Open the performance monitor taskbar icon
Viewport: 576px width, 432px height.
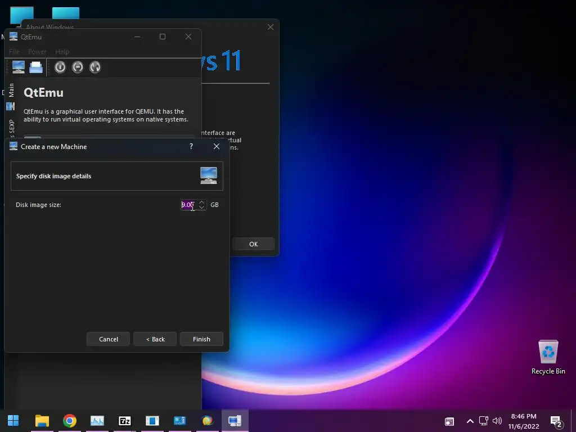click(x=97, y=420)
